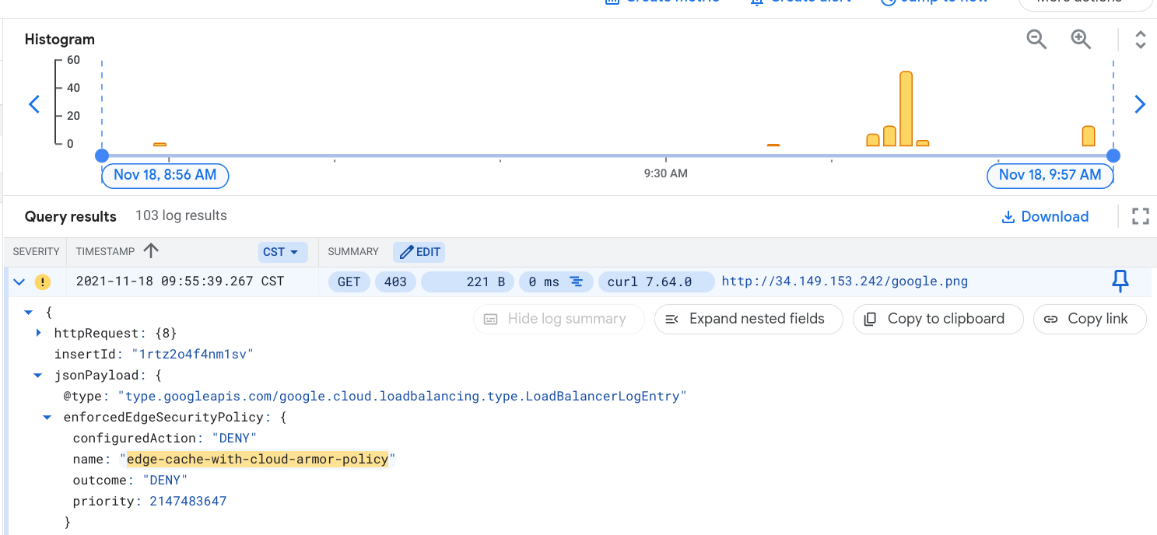The width and height of the screenshot is (1157, 535).
Task: Collapse the enforcedEdgeSecurityPolicy node
Action: point(48,418)
